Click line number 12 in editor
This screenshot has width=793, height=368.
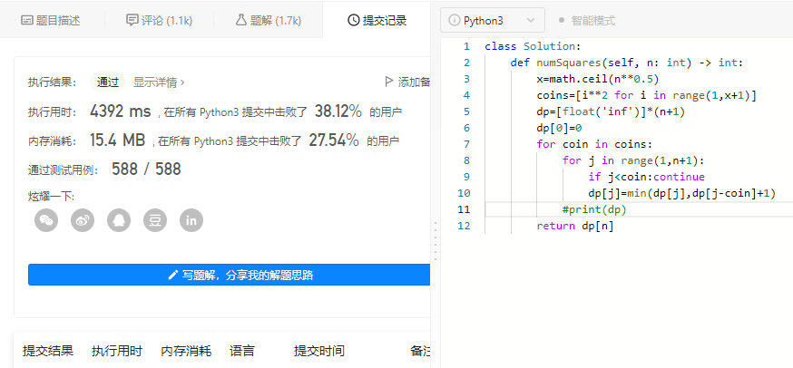(464, 226)
